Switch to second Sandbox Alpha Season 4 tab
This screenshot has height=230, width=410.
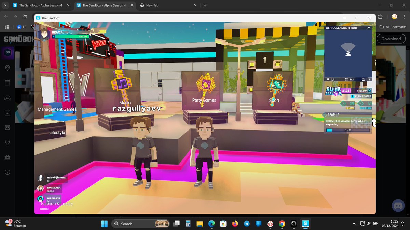[105, 5]
